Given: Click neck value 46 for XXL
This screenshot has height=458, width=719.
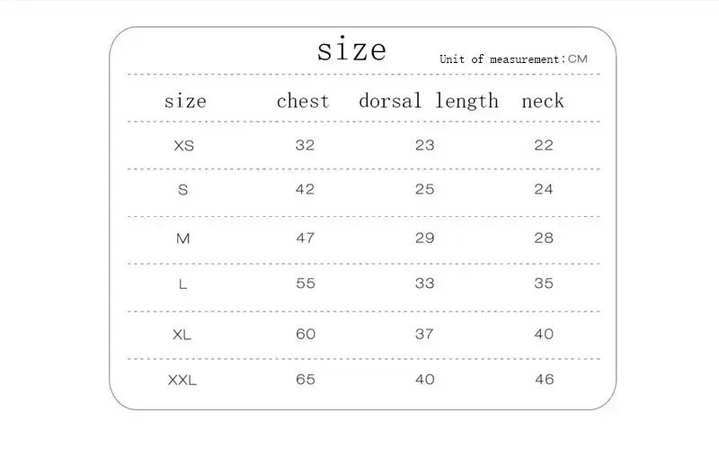Looking at the screenshot, I should (545, 379).
